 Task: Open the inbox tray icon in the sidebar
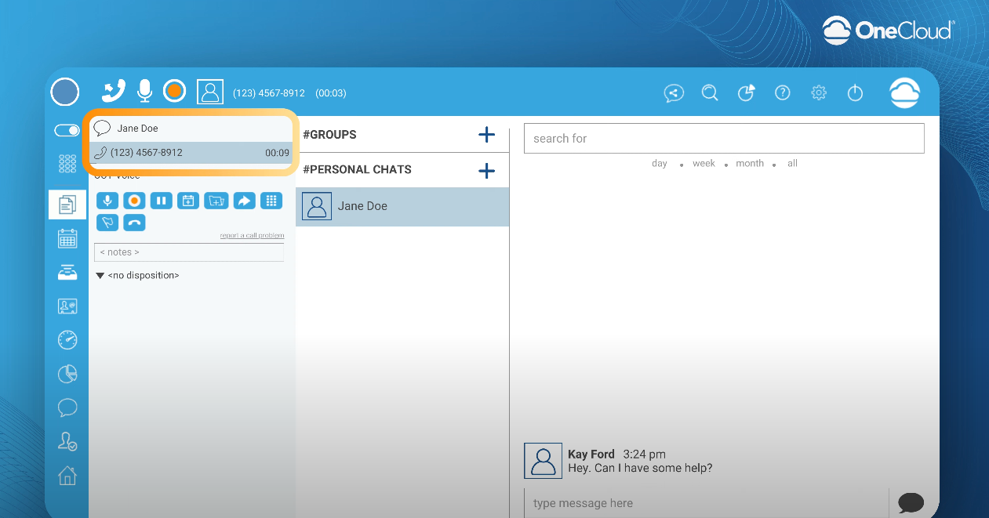(67, 273)
